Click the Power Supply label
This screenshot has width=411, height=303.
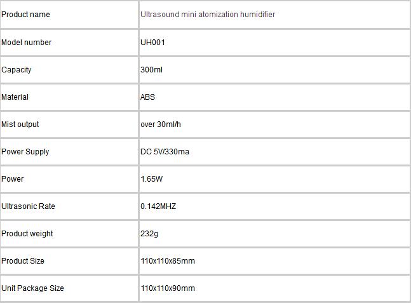click(x=25, y=152)
